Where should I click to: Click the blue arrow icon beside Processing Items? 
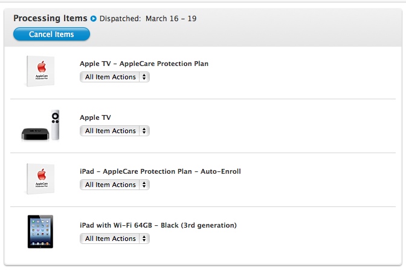(x=94, y=19)
